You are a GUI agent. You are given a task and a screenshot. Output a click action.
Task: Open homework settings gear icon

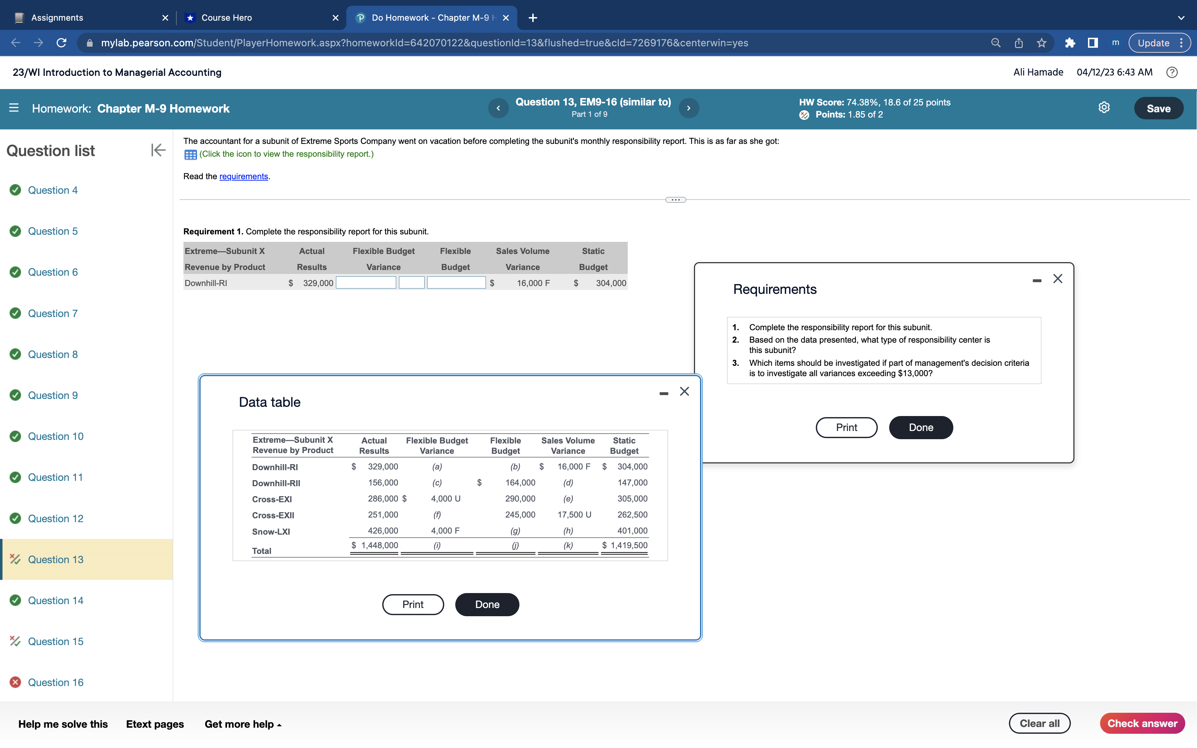[1104, 108]
